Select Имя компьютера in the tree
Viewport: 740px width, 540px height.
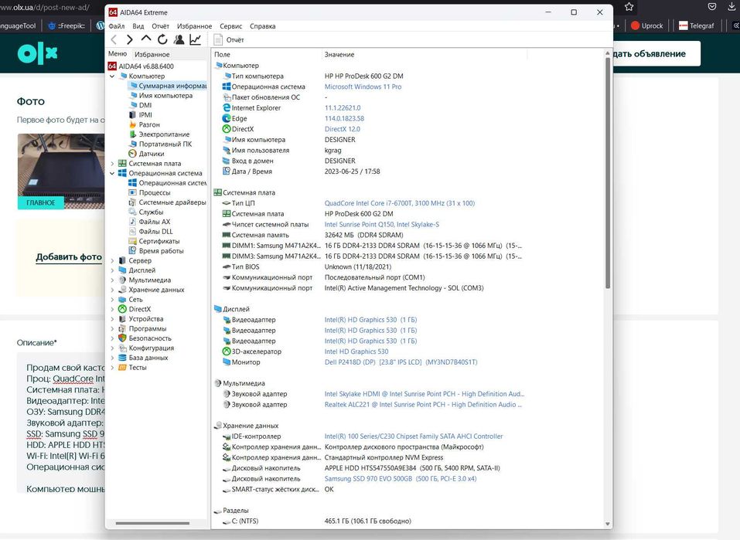coord(165,95)
